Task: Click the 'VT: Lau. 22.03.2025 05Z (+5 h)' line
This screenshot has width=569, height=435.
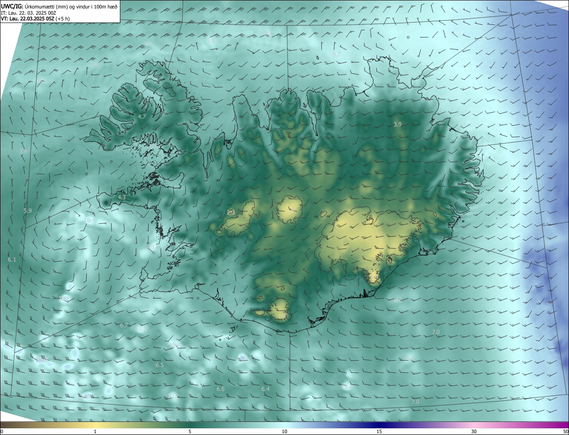Action: (x=36, y=19)
